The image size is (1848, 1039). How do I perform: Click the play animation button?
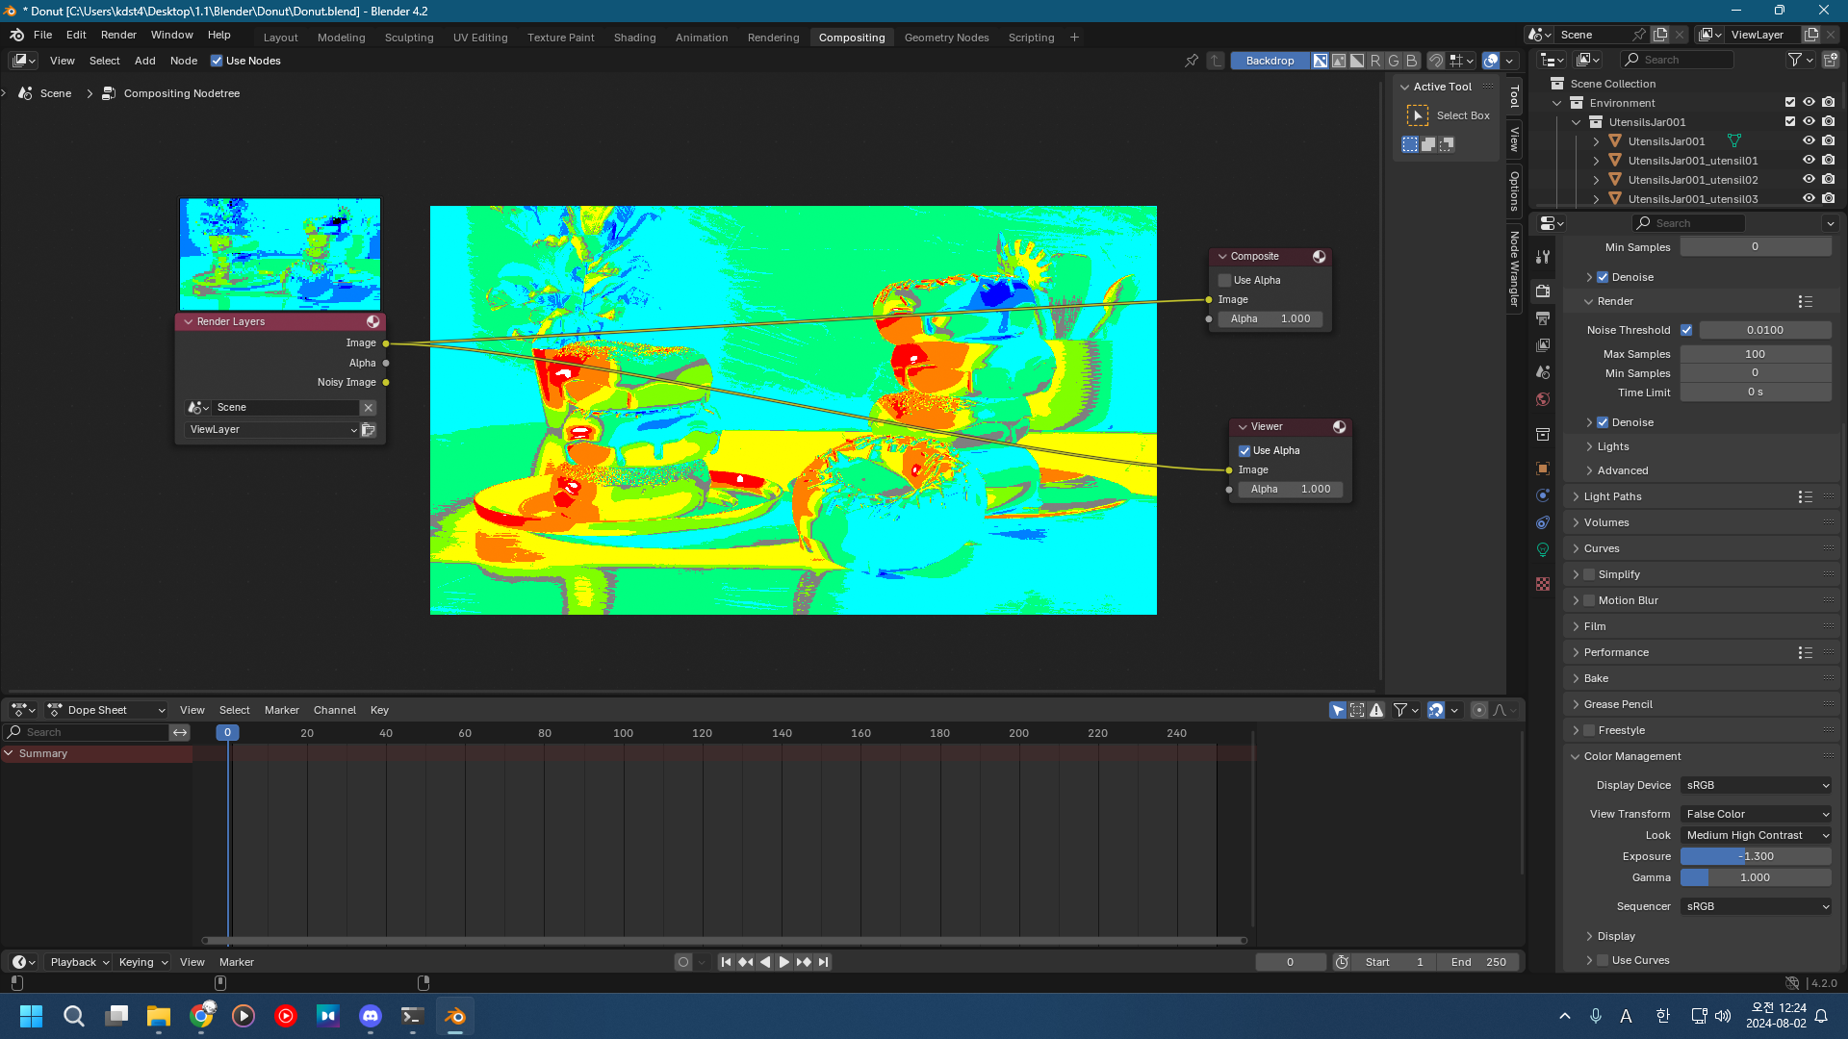coord(784,962)
